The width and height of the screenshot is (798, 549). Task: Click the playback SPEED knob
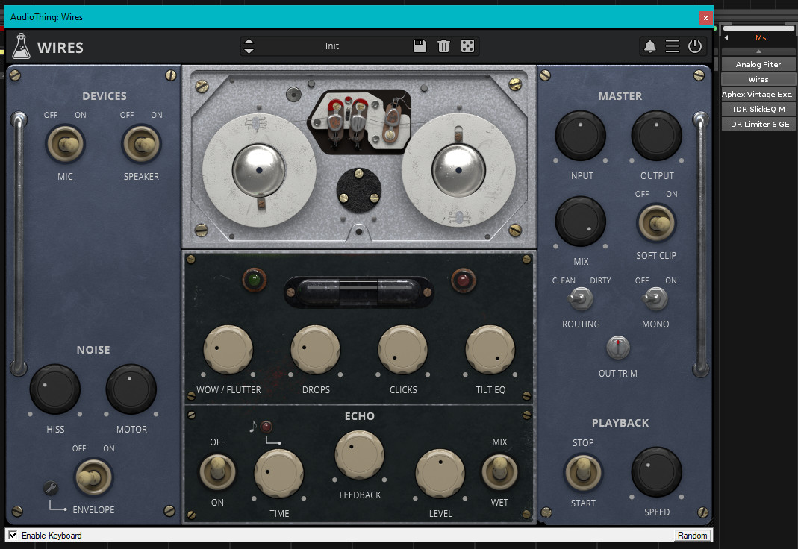point(656,472)
